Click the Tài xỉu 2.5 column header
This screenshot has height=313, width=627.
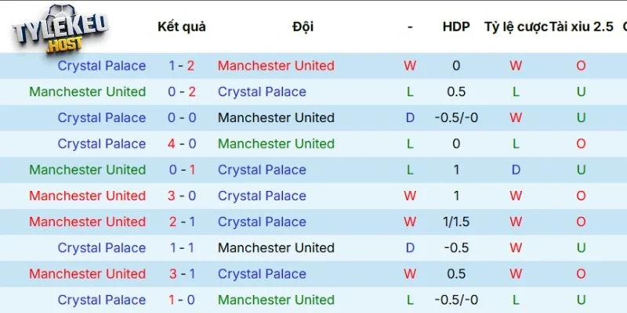coord(581,27)
